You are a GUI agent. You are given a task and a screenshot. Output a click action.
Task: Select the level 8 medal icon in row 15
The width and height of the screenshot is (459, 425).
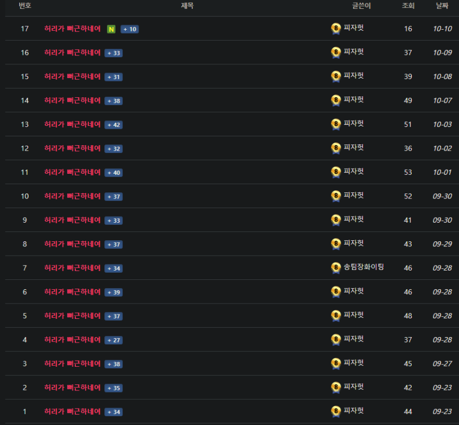point(336,76)
